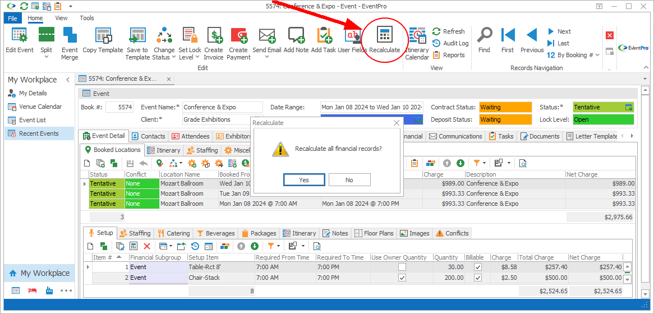Open the Change Status dropdown

[173, 57]
